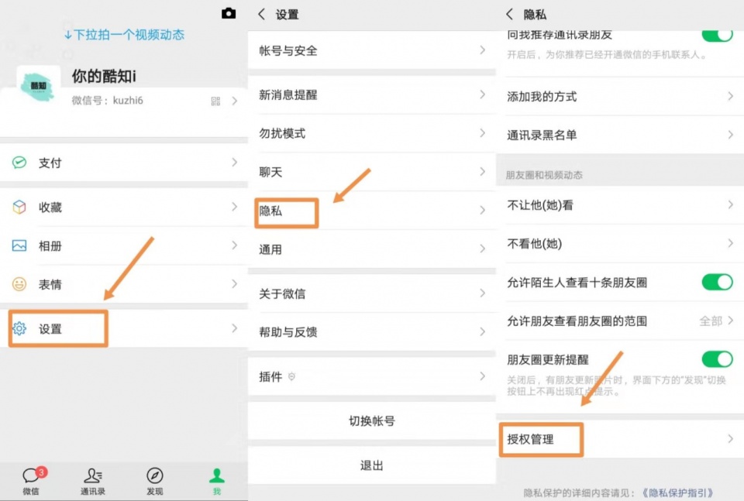
Task: Switch to the 微信 chats tab icon
Action: (x=31, y=475)
